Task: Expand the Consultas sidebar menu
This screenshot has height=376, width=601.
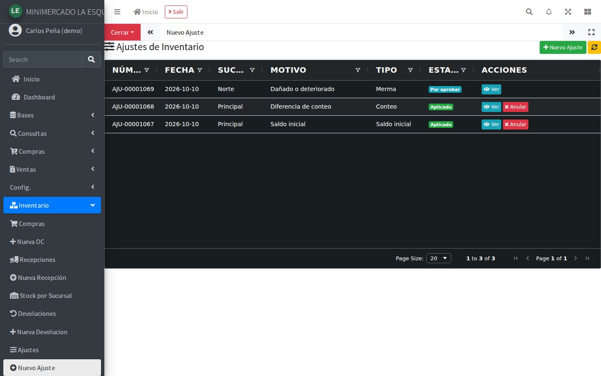Action: point(52,133)
